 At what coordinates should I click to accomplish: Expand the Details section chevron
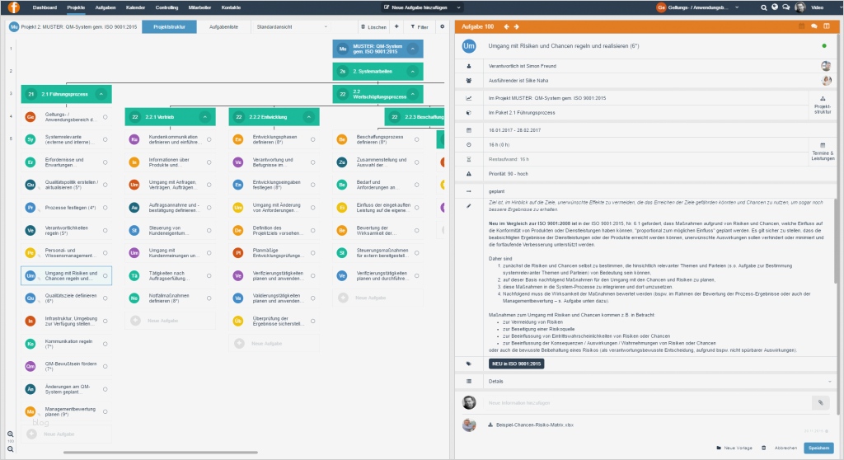[x=830, y=381]
